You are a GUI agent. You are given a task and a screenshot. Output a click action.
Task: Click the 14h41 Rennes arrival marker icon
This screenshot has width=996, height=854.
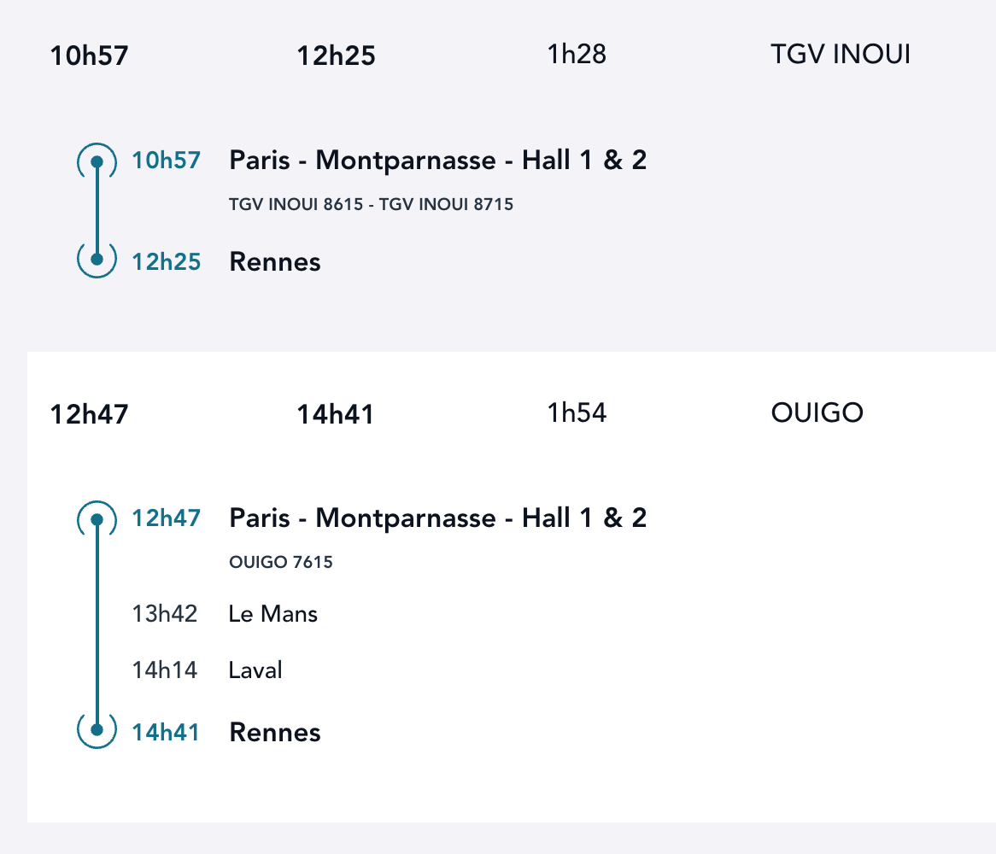coord(97,730)
